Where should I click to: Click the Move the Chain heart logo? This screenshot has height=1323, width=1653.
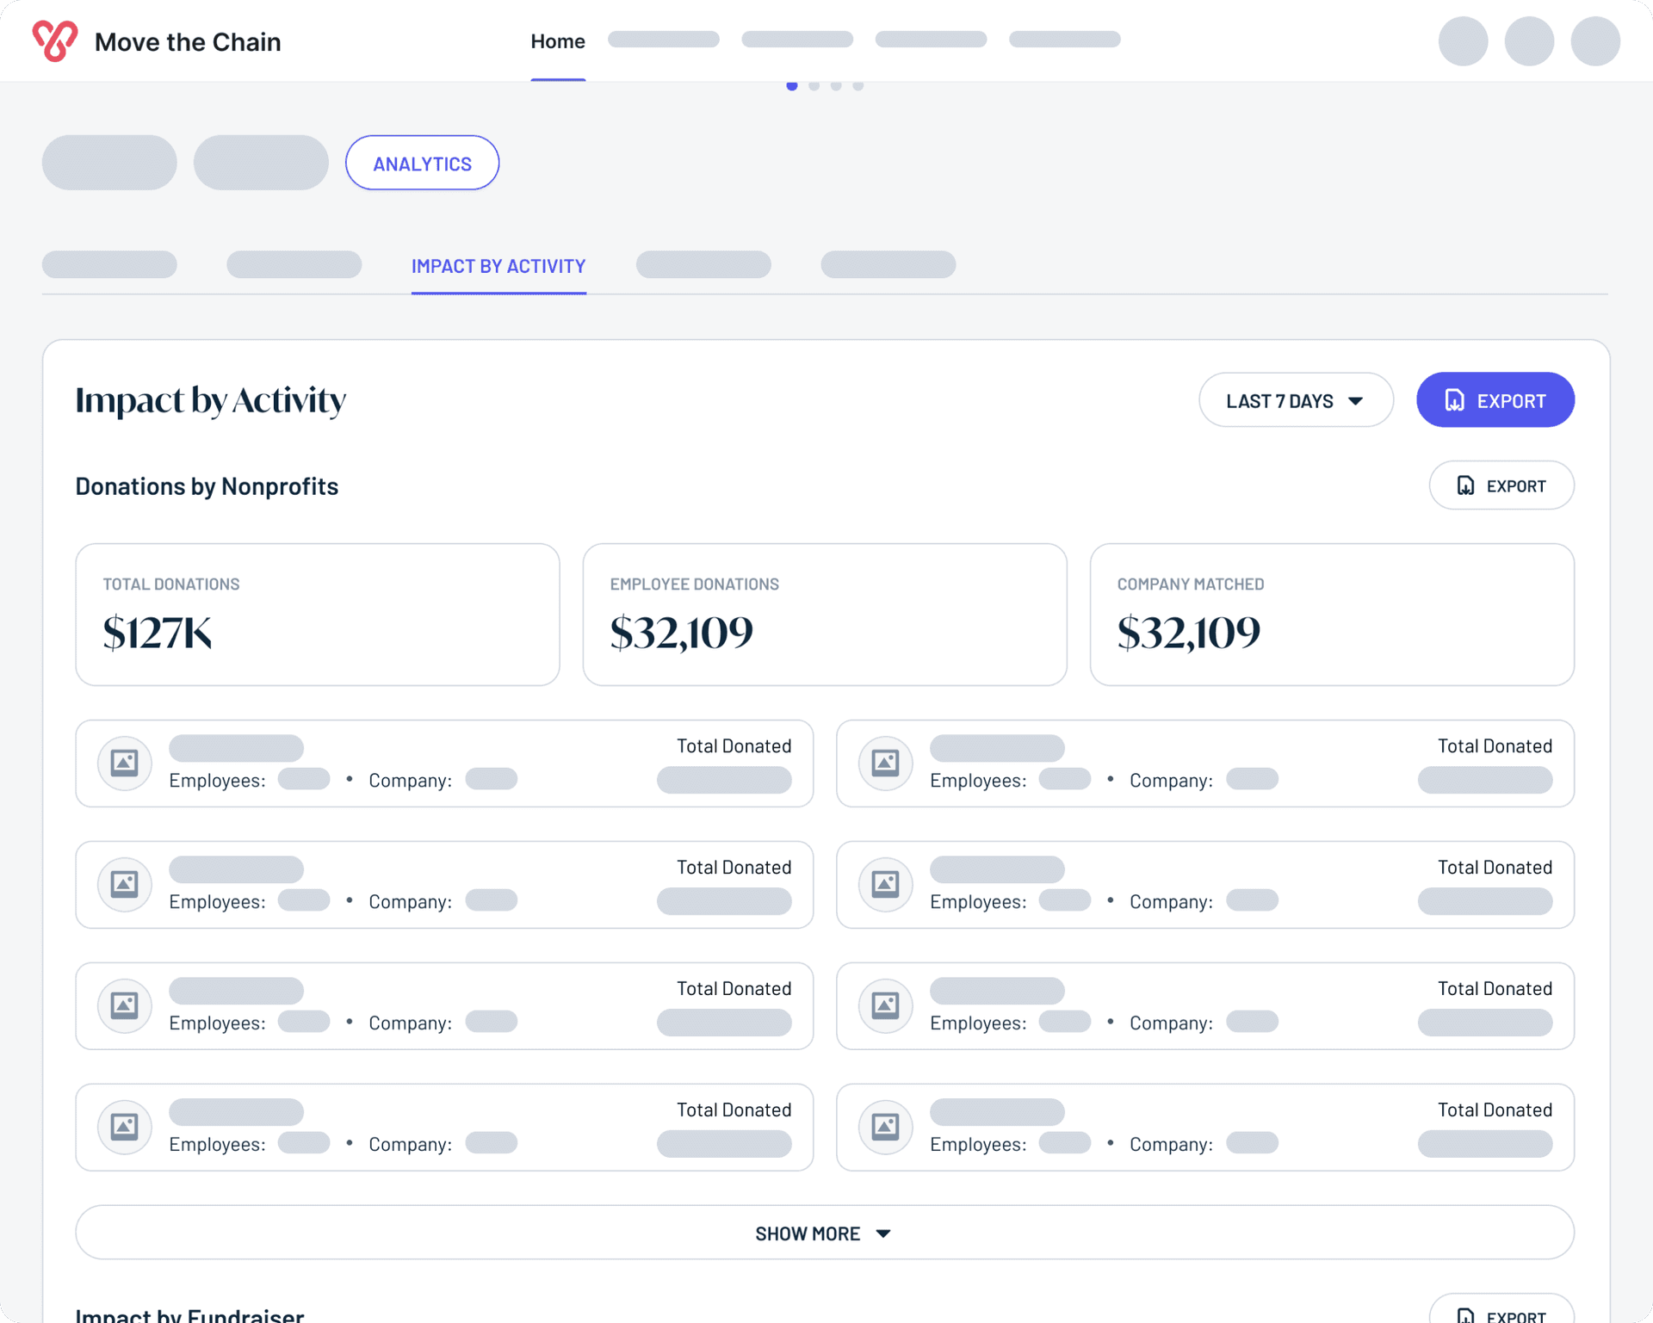(55, 40)
